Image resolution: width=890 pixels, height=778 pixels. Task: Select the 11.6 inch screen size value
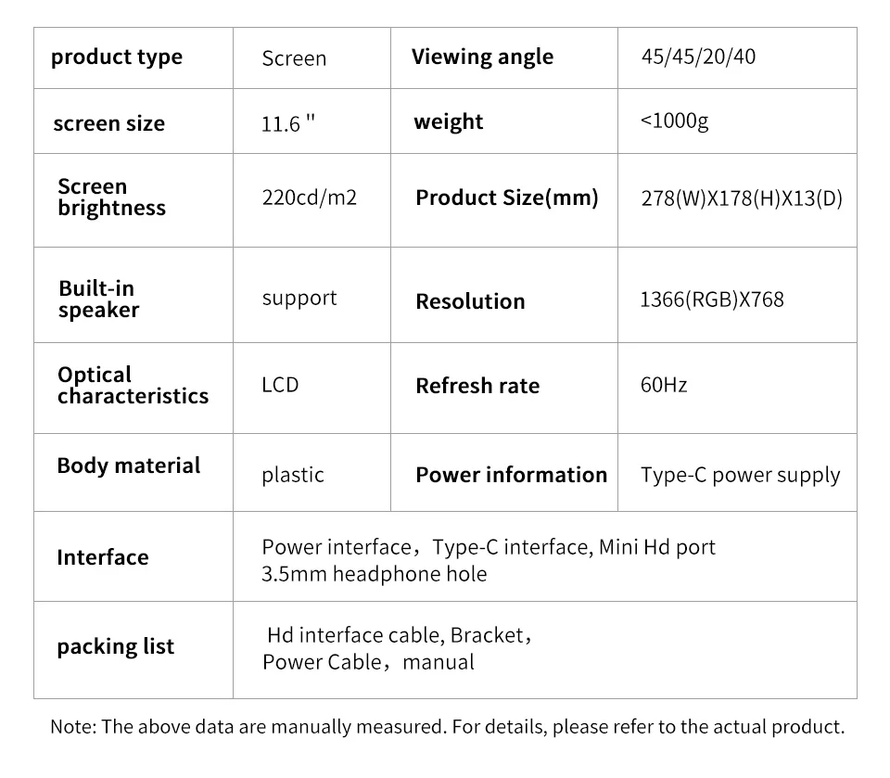pyautogui.click(x=288, y=123)
